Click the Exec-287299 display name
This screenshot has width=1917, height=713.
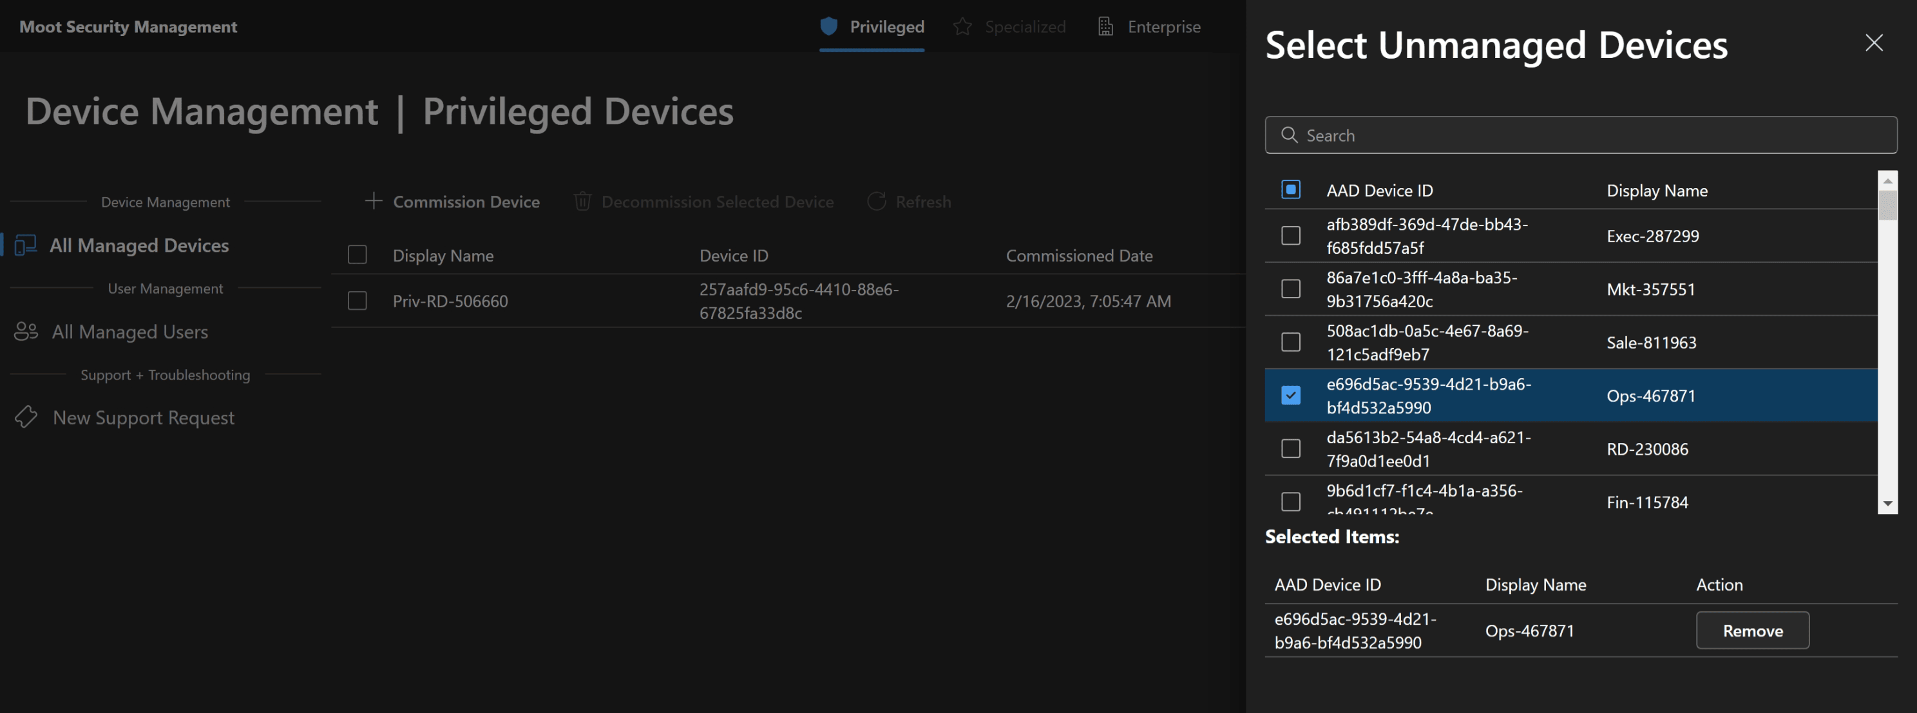pos(1652,236)
